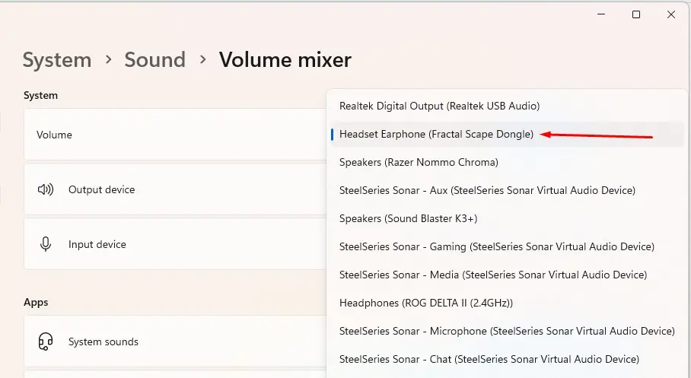Image resolution: width=691 pixels, height=378 pixels.
Task: Select Headset Earphone (Fractal Scape Dongle)
Action: (x=507, y=135)
